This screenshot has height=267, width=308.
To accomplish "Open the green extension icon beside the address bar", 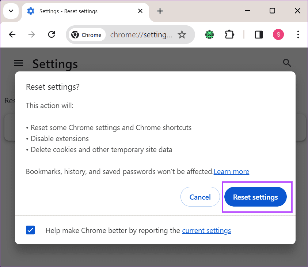I will tap(209, 34).
